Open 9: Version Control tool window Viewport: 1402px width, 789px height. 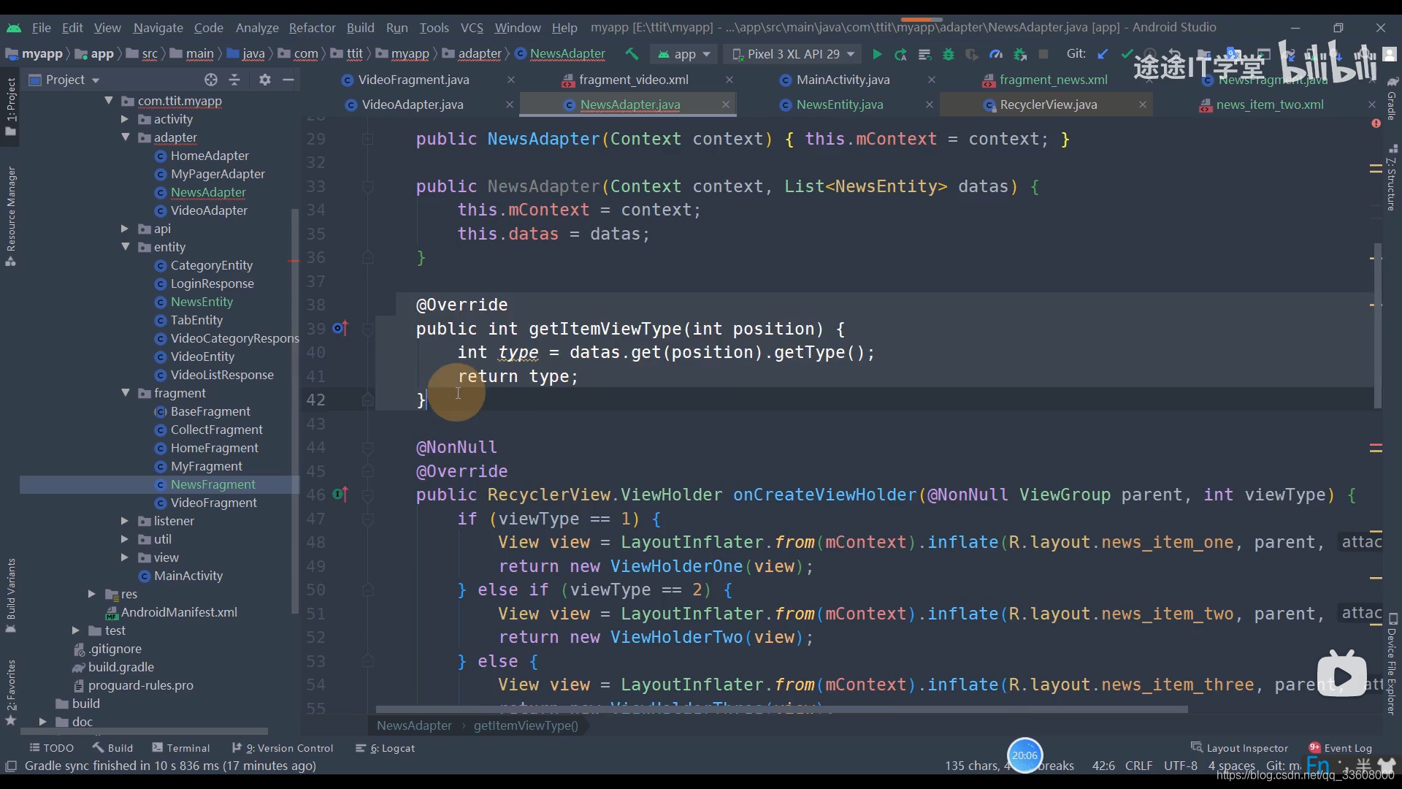[282, 748]
